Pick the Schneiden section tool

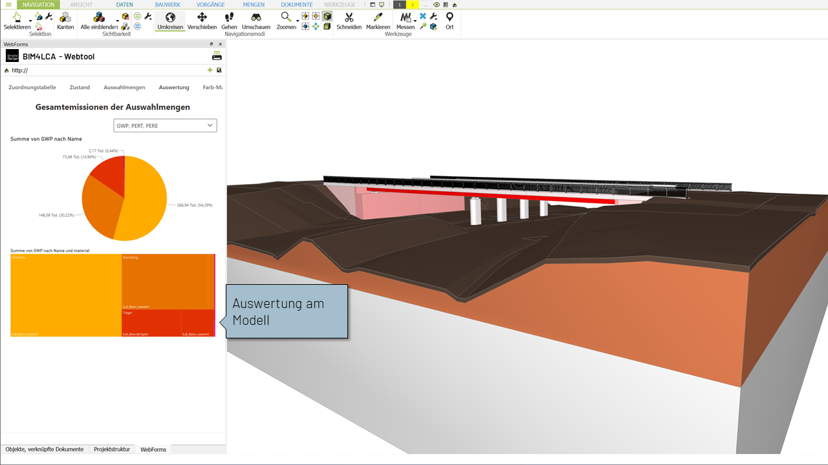349,21
